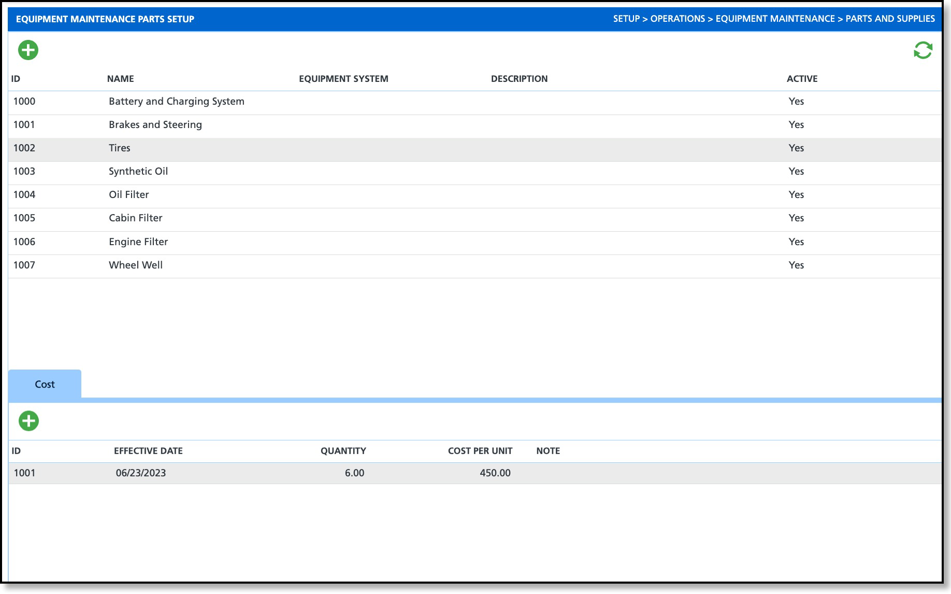Viewport: 951px width, 594px height.
Task: Add a new equipment maintenance part
Action: (28, 50)
